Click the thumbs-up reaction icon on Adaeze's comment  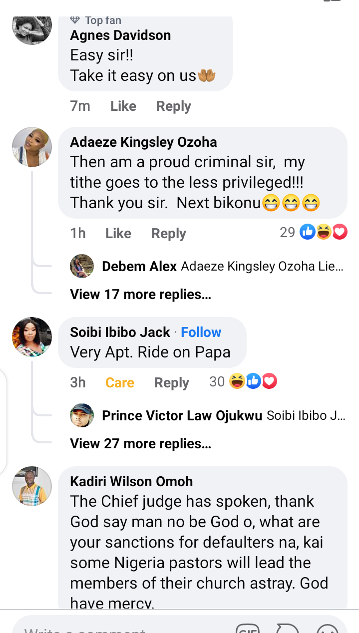coord(307,232)
